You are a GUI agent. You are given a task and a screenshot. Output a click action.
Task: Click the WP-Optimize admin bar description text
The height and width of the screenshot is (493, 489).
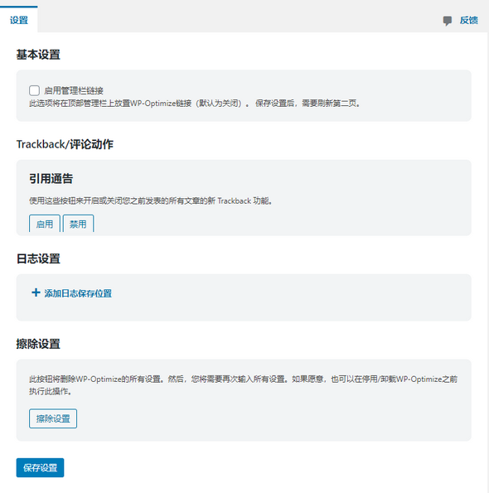pos(195,104)
